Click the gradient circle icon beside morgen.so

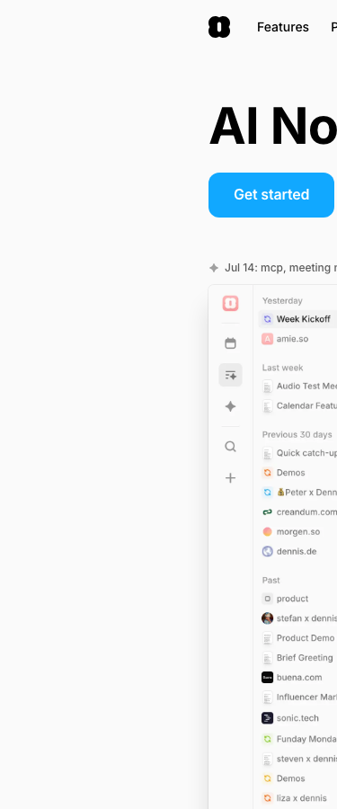[x=267, y=531]
